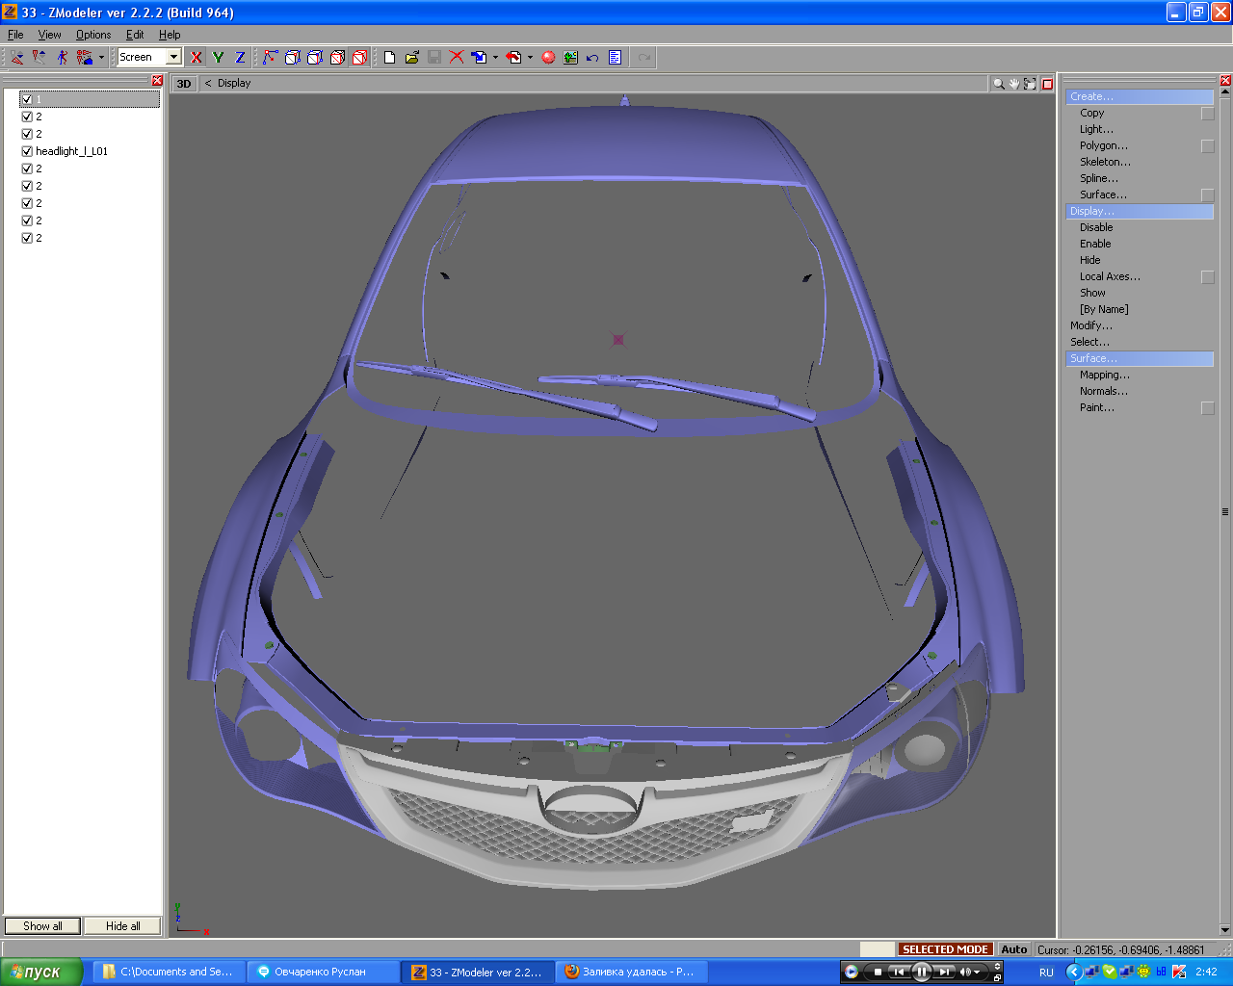This screenshot has width=1233, height=986.
Task: Pause playback in the taskbar media player
Action: pyautogui.click(x=921, y=972)
